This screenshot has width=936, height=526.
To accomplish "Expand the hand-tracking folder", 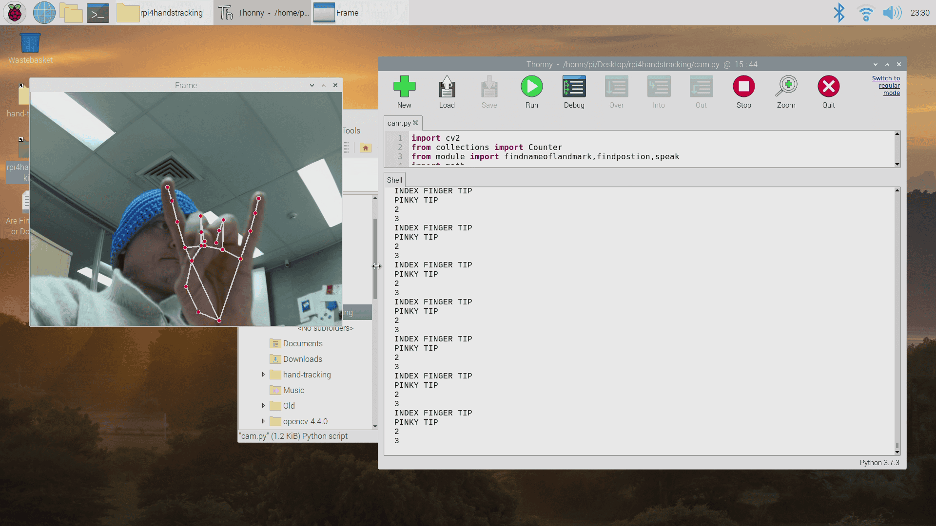I will [x=263, y=375].
